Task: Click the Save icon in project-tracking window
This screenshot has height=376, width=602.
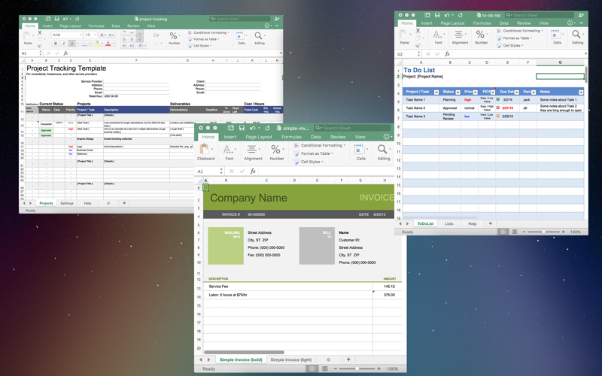Action: 57,18
